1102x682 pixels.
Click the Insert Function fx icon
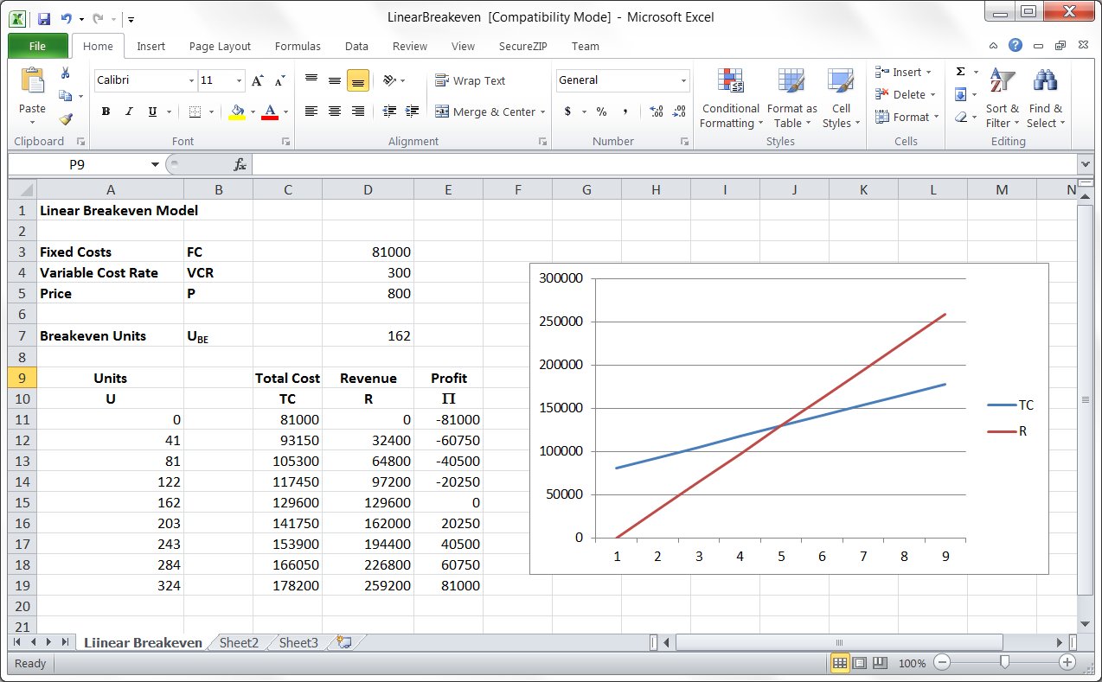tap(240, 164)
